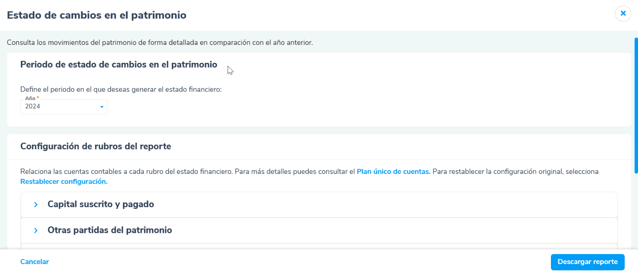Click the 2024 year value field
This screenshot has height=274, width=638.
pyautogui.click(x=57, y=107)
